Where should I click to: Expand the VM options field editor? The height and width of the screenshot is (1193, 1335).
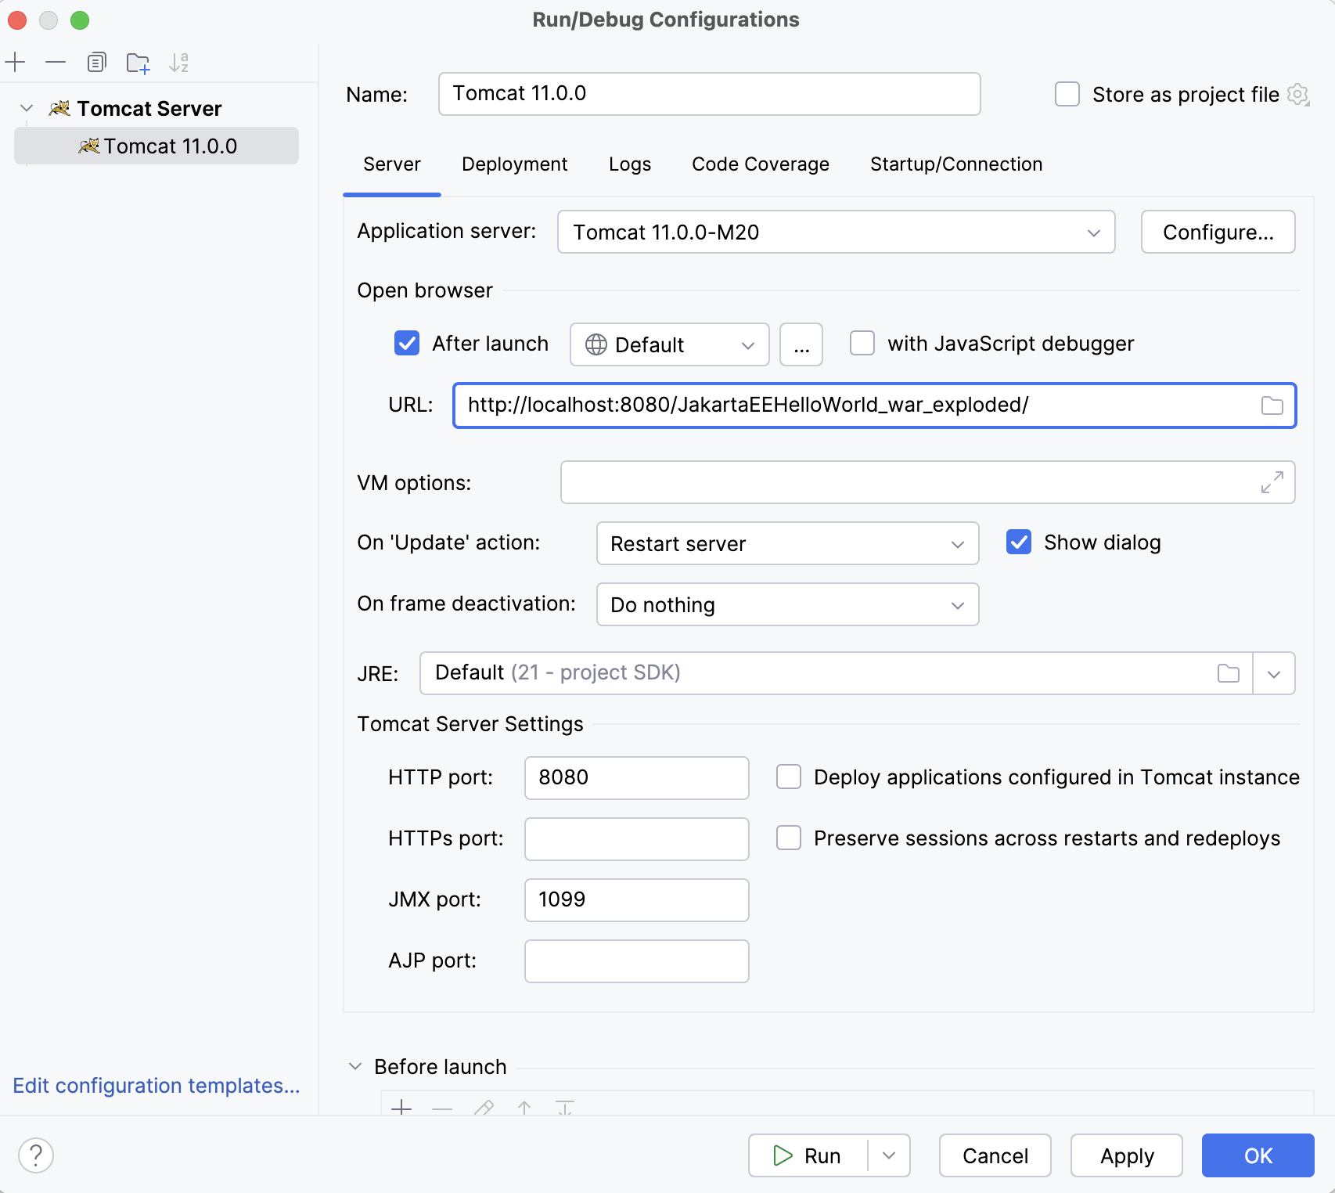click(x=1272, y=482)
